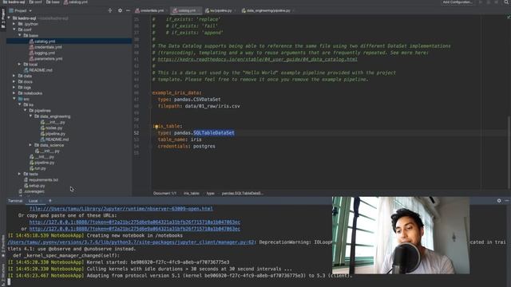The image size is (511, 287).
Task: Click the editor vertical scrollbar
Action: (509, 152)
